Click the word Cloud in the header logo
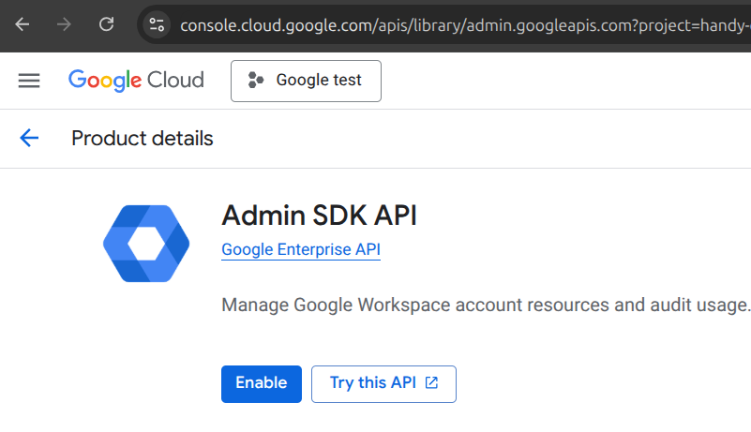This screenshot has height=432, width=751. (175, 81)
